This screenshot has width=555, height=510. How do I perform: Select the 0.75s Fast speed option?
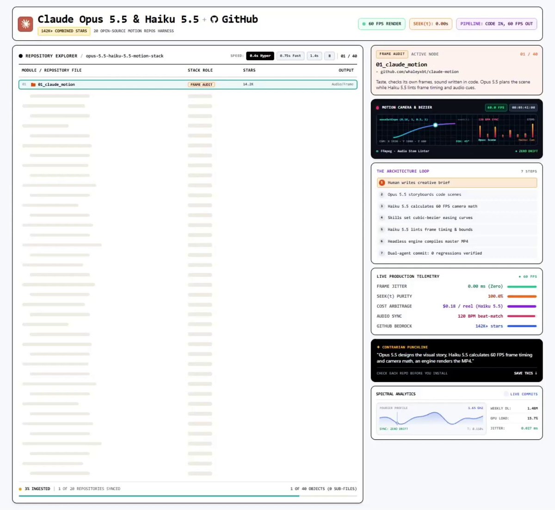(290, 56)
